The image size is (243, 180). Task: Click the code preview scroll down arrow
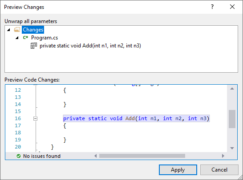click(232, 148)
